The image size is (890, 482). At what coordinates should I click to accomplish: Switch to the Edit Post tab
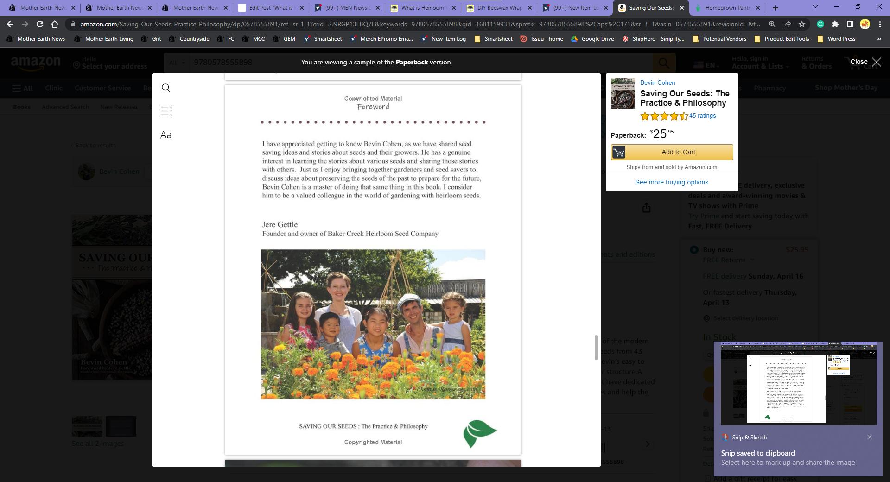[x=271, y=7]
